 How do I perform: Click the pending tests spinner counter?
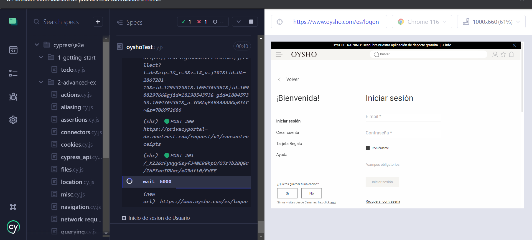coord(218,22)
